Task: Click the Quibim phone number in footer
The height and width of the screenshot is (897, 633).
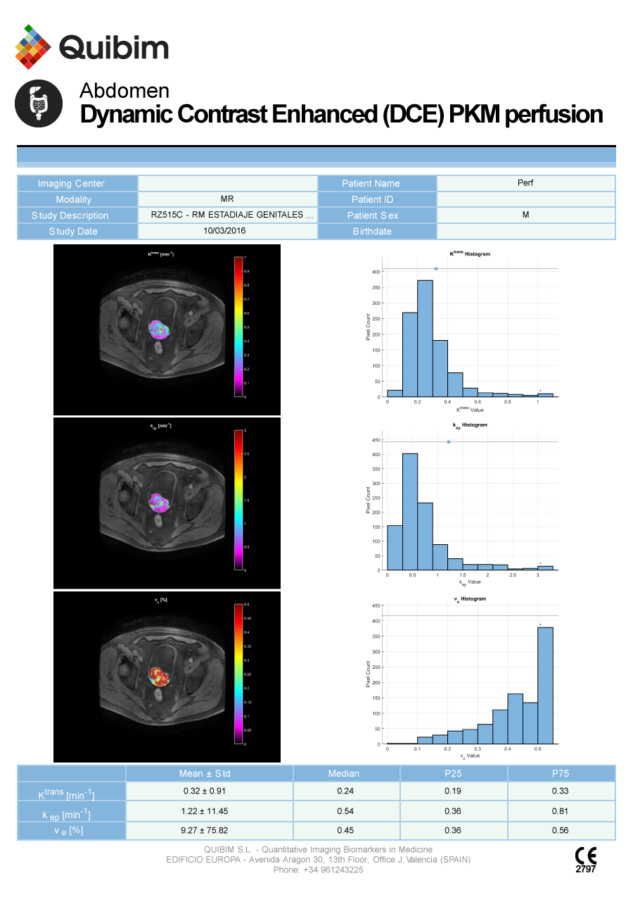Action: (319, 870)
